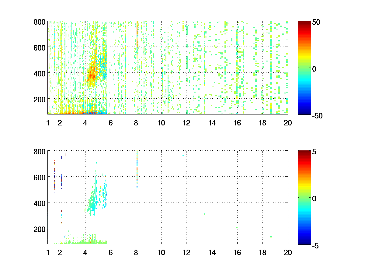
Task: Click the upper plot's colorbar ranging 50 to -50
Action: (304, 68)
